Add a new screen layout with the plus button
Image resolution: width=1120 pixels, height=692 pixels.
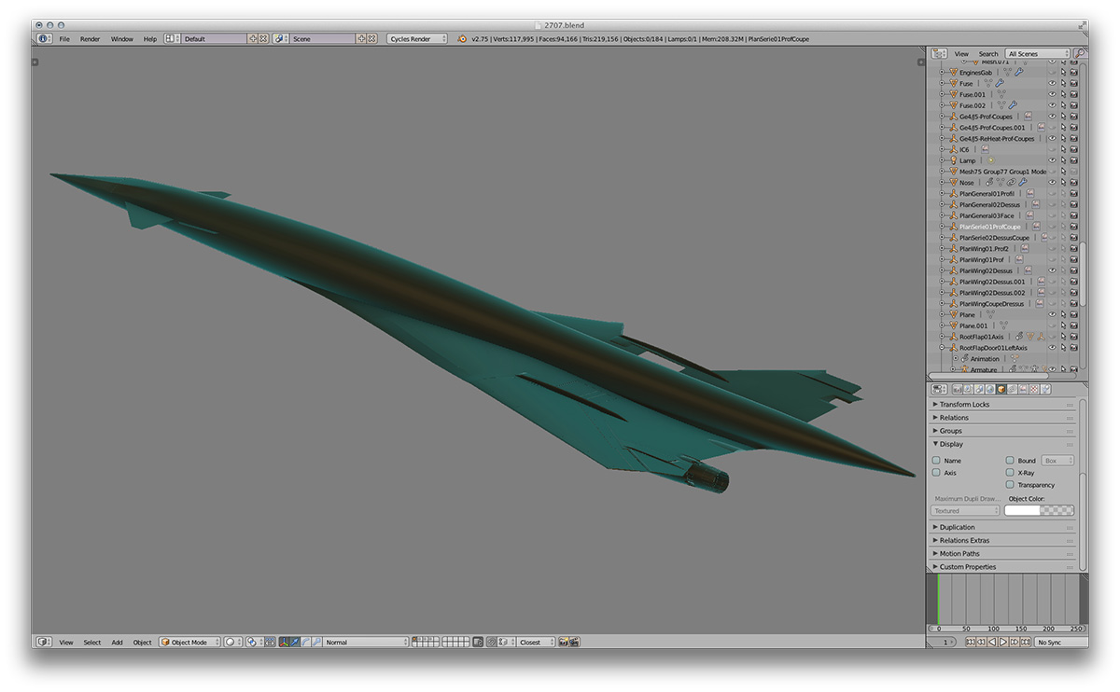[252, 39]
